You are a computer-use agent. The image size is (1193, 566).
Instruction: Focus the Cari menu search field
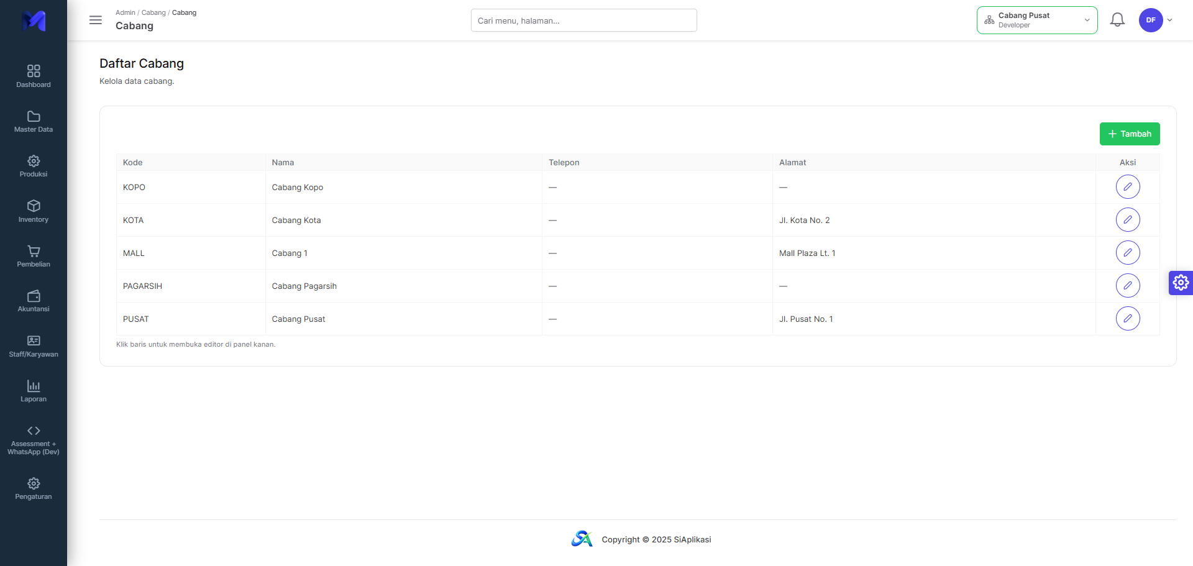[x=584, y=20]
